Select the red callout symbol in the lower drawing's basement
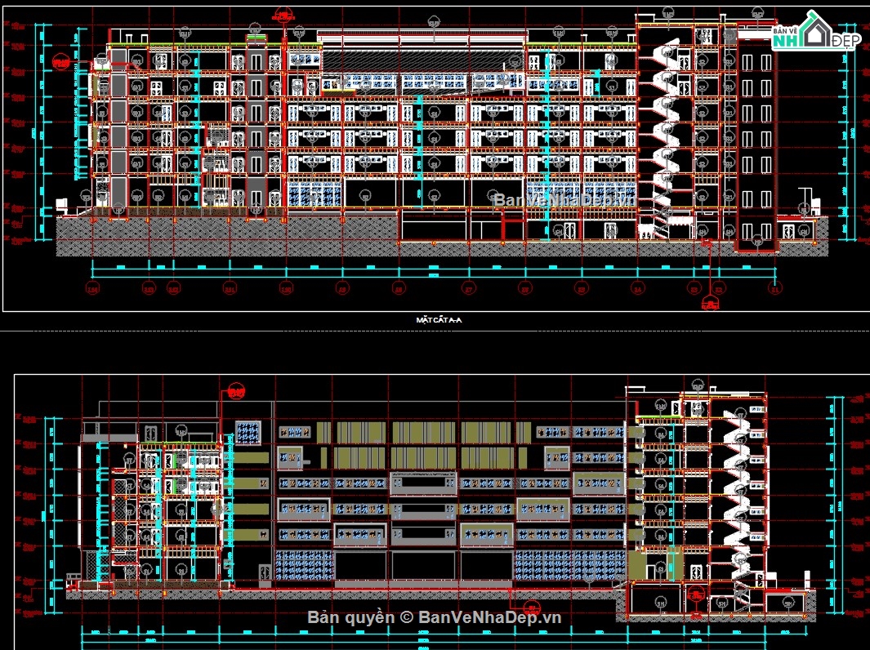This screenshot has width=870, height=650. pyautogui.click(x=695, y=594)
